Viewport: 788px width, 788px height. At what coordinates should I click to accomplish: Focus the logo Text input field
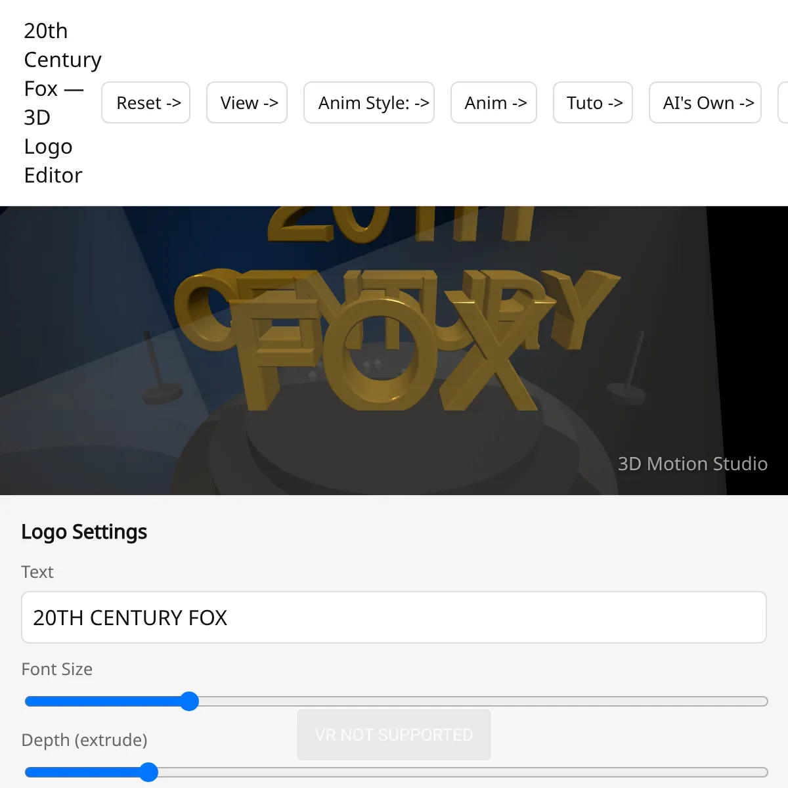coord(394,617)
